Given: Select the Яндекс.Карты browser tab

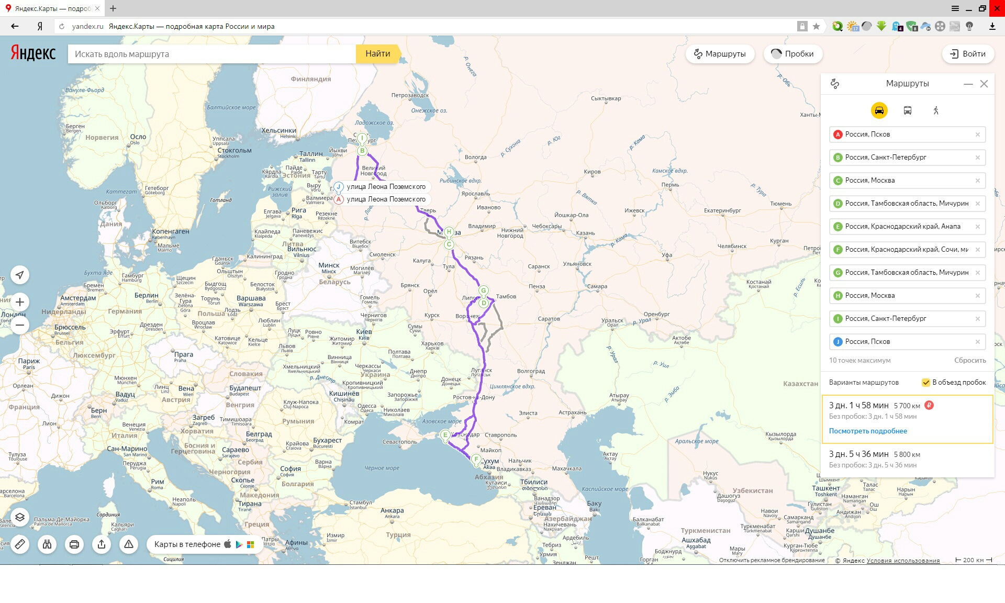Looking at the screenshot, I should coord(52,8).
